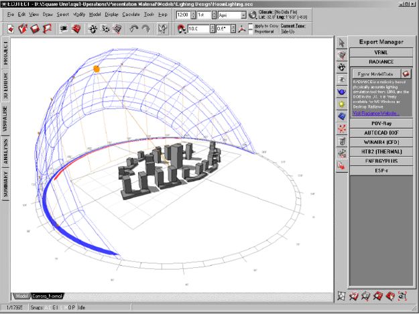Expand the POV-Ray export section
419x314 pixels.
[x=381, y=123]
